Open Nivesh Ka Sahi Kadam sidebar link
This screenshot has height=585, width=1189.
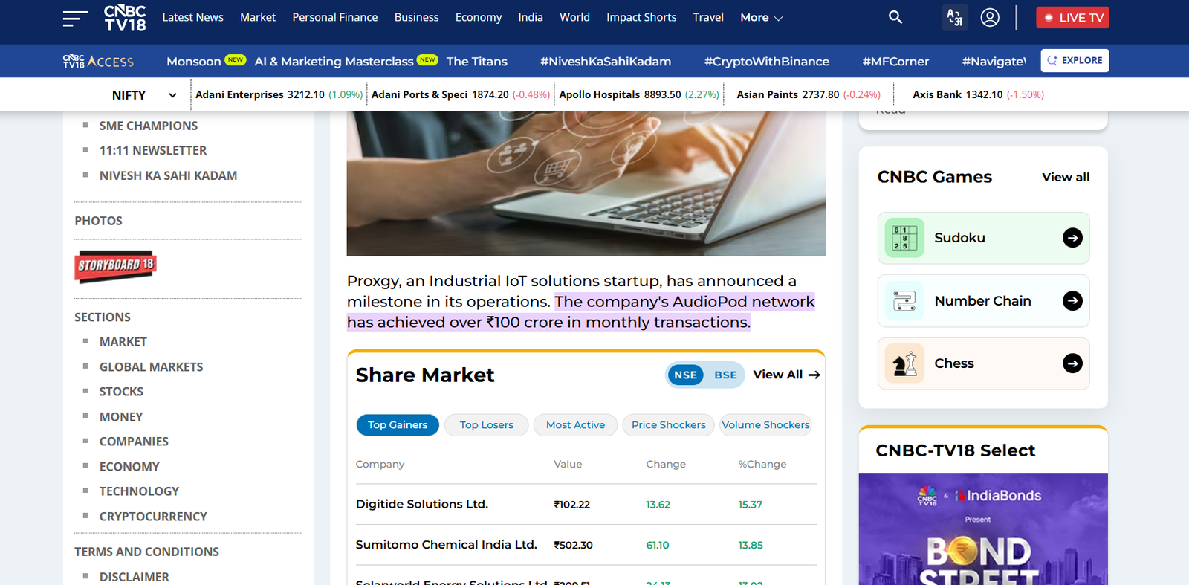(169, 175)
